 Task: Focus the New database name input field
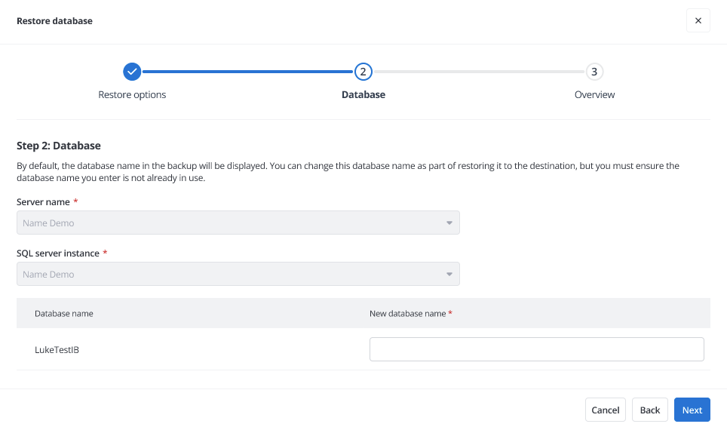point(536,349)
